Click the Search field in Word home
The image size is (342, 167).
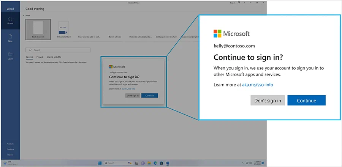[x=58, y=50]
